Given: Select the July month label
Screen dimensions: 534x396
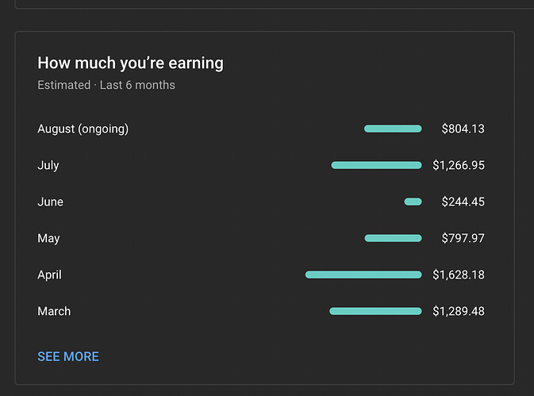Looking at the screenshot, I should tap(48, 166).
